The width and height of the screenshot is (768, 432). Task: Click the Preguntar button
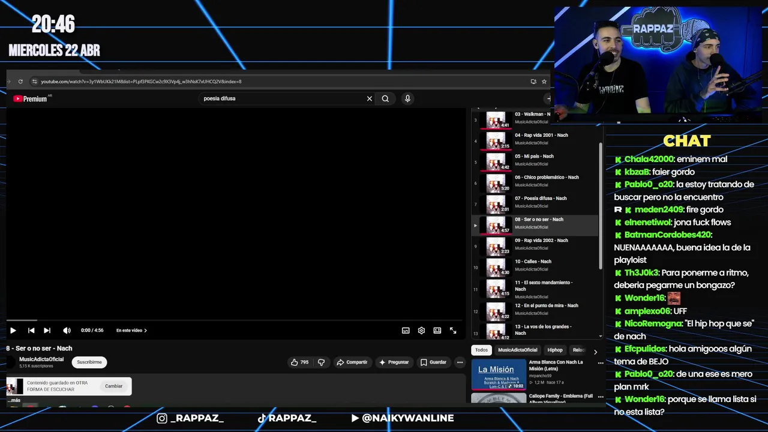click(x=394, y=362)
